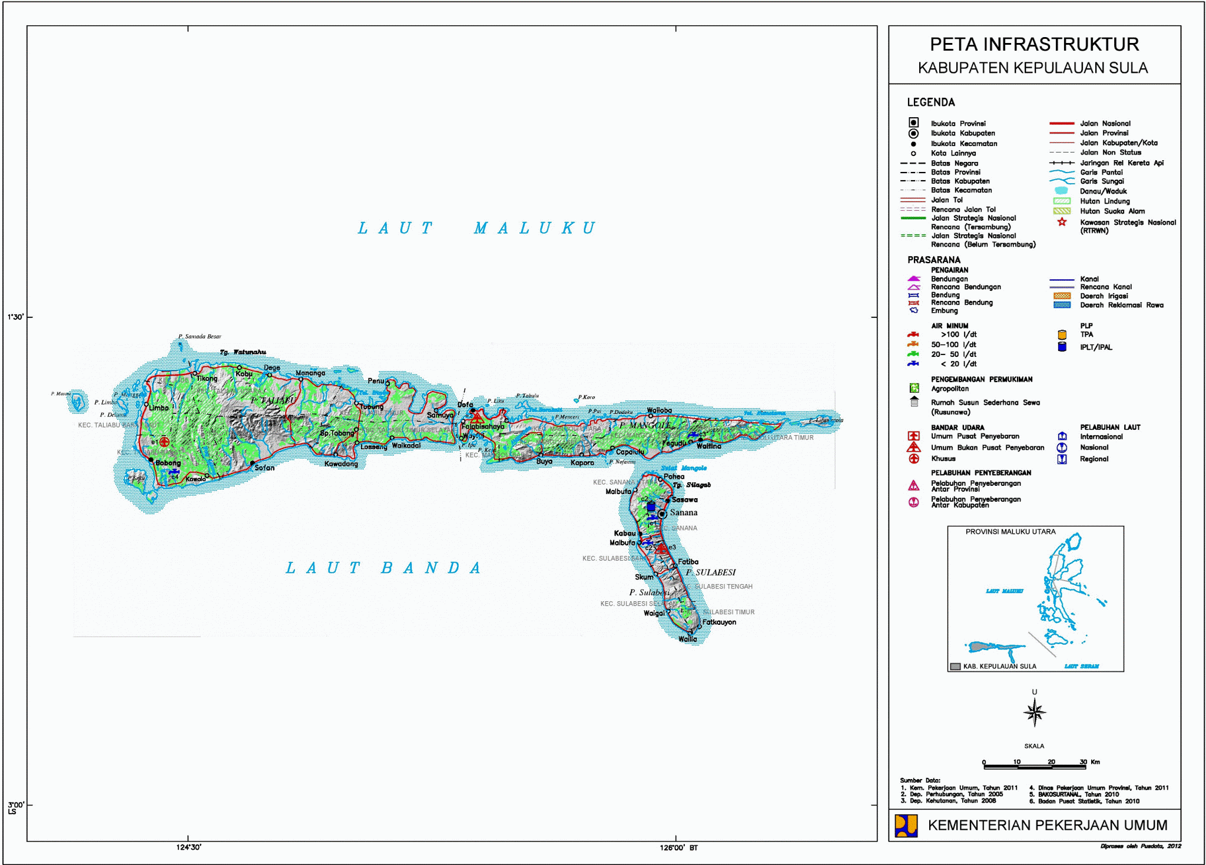Viewport: 1206px width, 865px height.
Task: Click the Provinsi Maluku Utara inset map
Action: click(x=1035, y=598)
